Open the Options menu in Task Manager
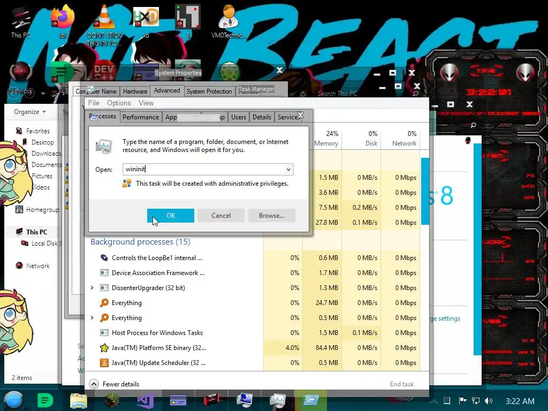This screenshot has width=548, height=411. coord(119,103)
